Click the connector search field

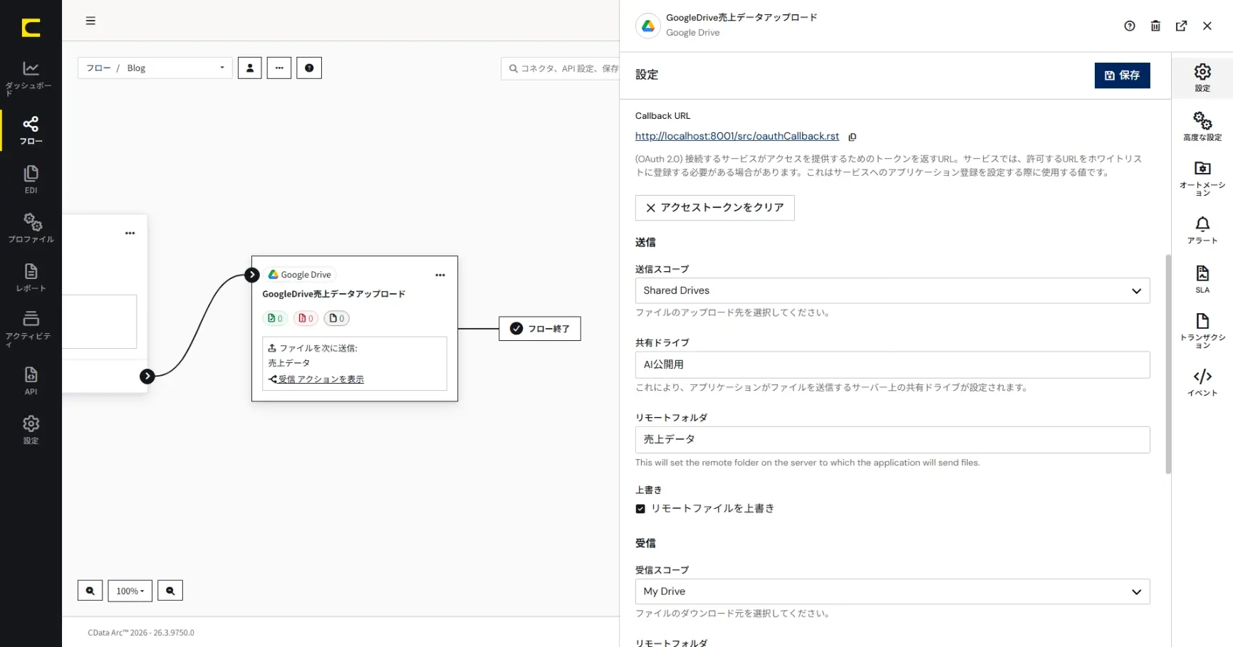point(561,68)
